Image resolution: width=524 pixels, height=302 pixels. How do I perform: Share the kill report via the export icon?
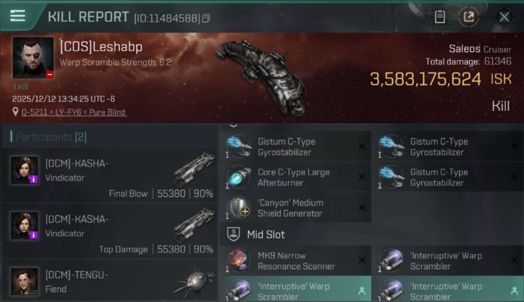468,17
